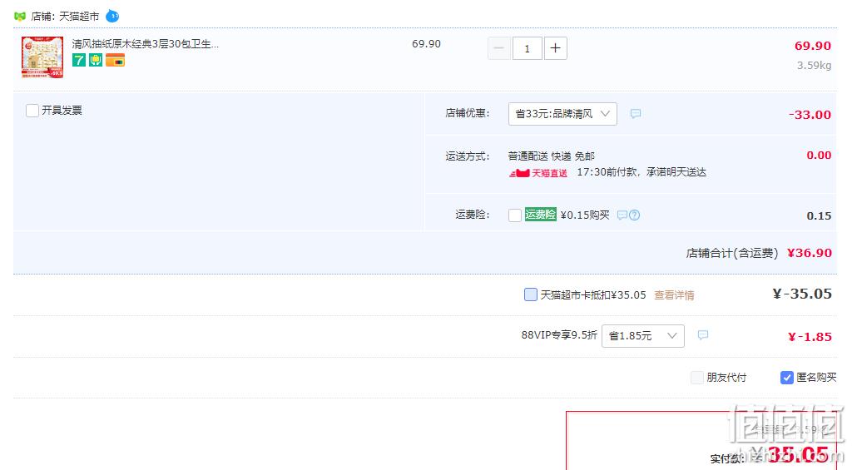Open the 清风抽纸 product thumbnail
This screenshot has height=470, width=852.
42,57
